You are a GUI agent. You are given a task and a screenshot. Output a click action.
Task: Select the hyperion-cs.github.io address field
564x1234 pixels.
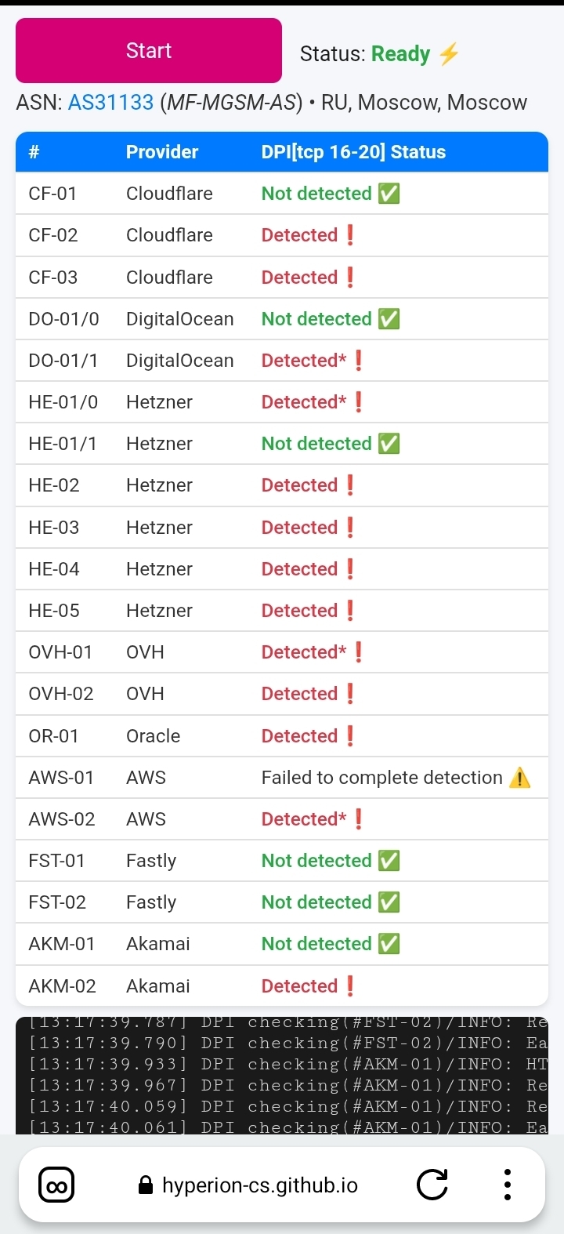click(x=259, y=1185)
